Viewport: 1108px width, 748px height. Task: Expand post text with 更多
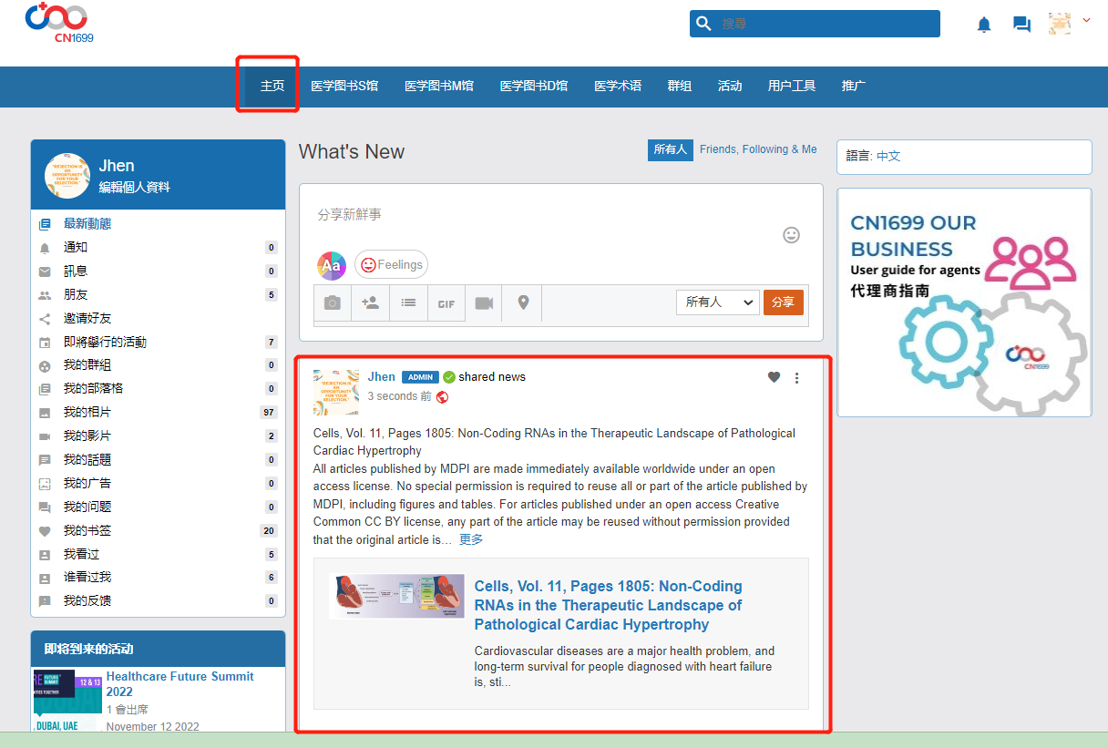[x=471, y=539]
